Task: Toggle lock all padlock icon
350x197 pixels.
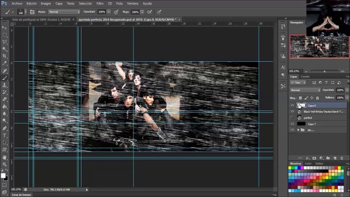Action: 317,98
